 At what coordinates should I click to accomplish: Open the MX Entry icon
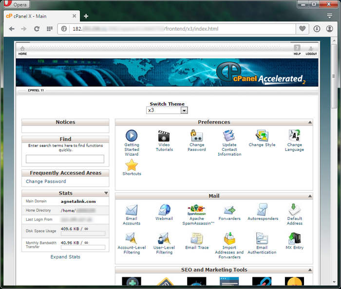pos(294,238)
